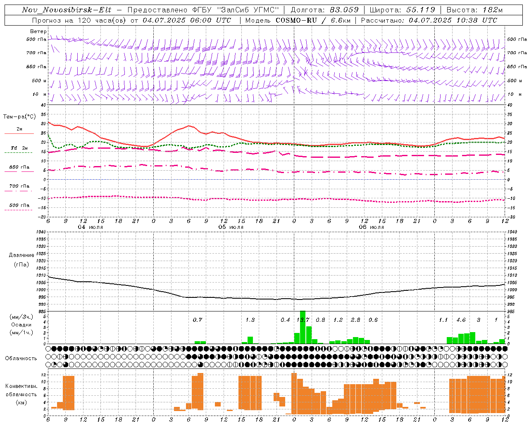Click the 13.7 precipitation value

click(303, 320)
